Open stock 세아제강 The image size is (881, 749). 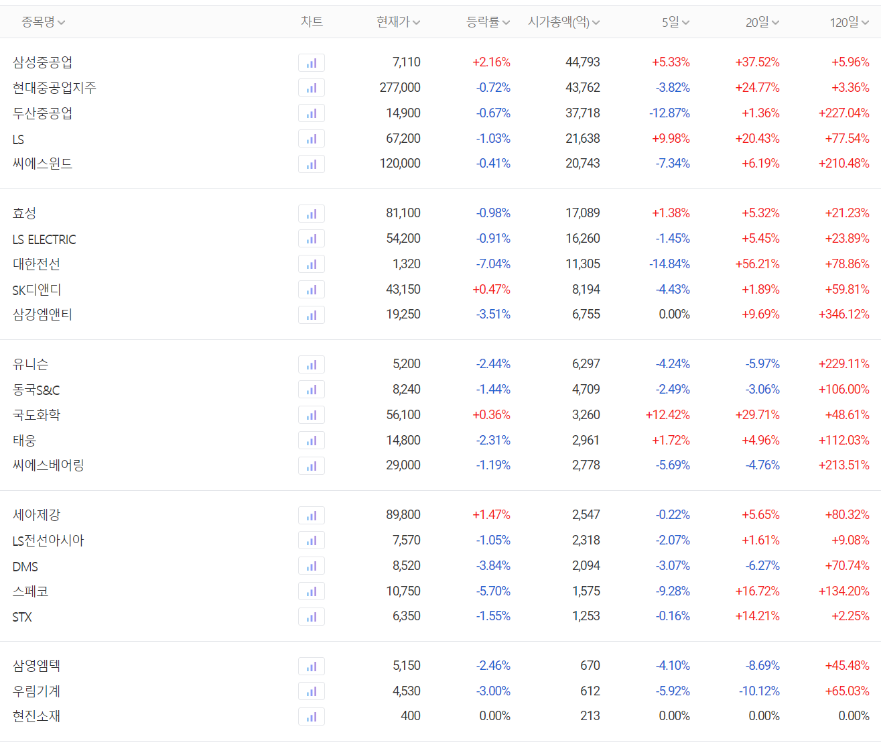36,515
